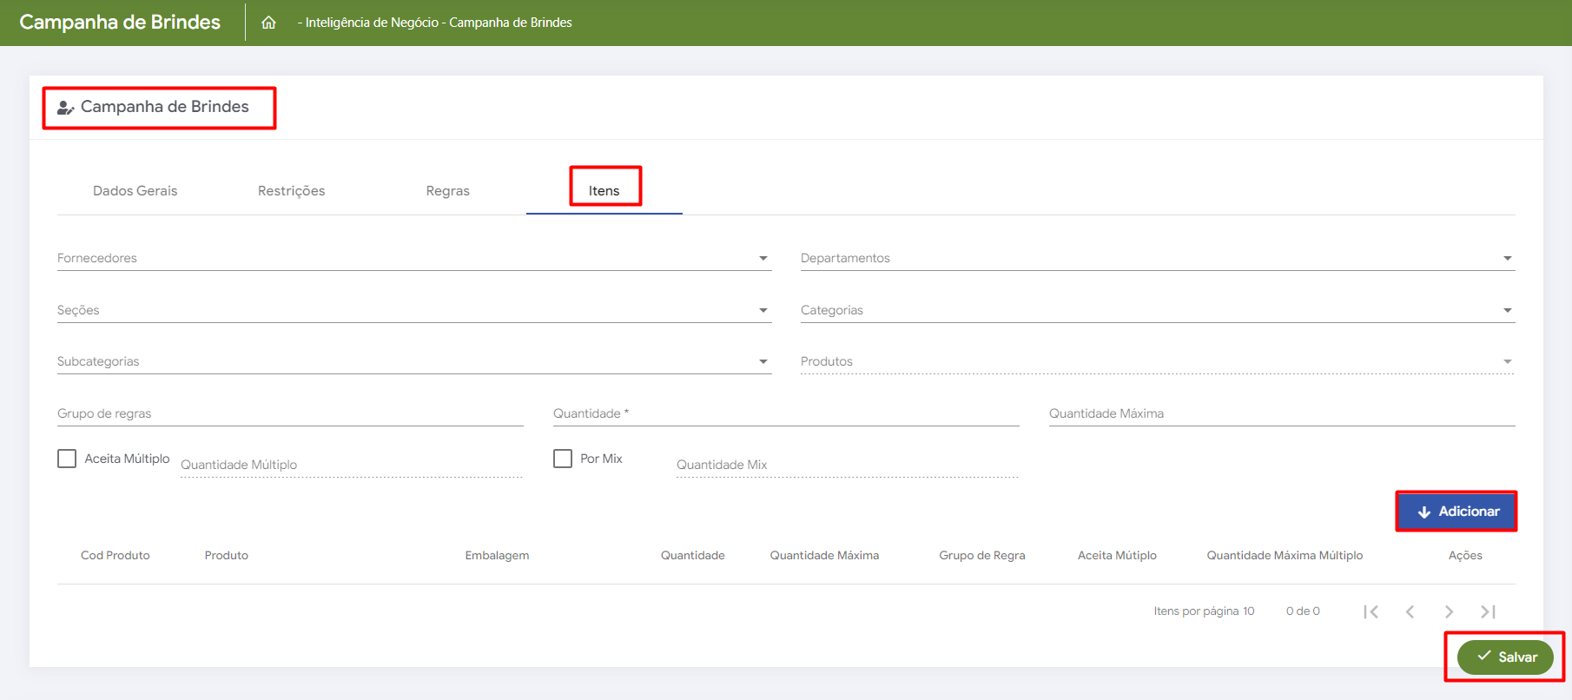Image resolution: width=1572 pixels, height=700 pixels.
Task: Switch to the Dados Gerais tab
Action: click(135, 191)
